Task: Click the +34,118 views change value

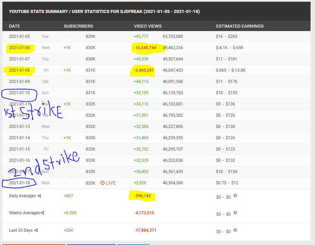Action: click(141, 104)
